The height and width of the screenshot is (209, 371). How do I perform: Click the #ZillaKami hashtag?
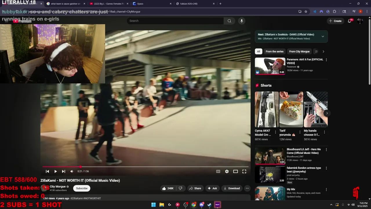(77, 199)
